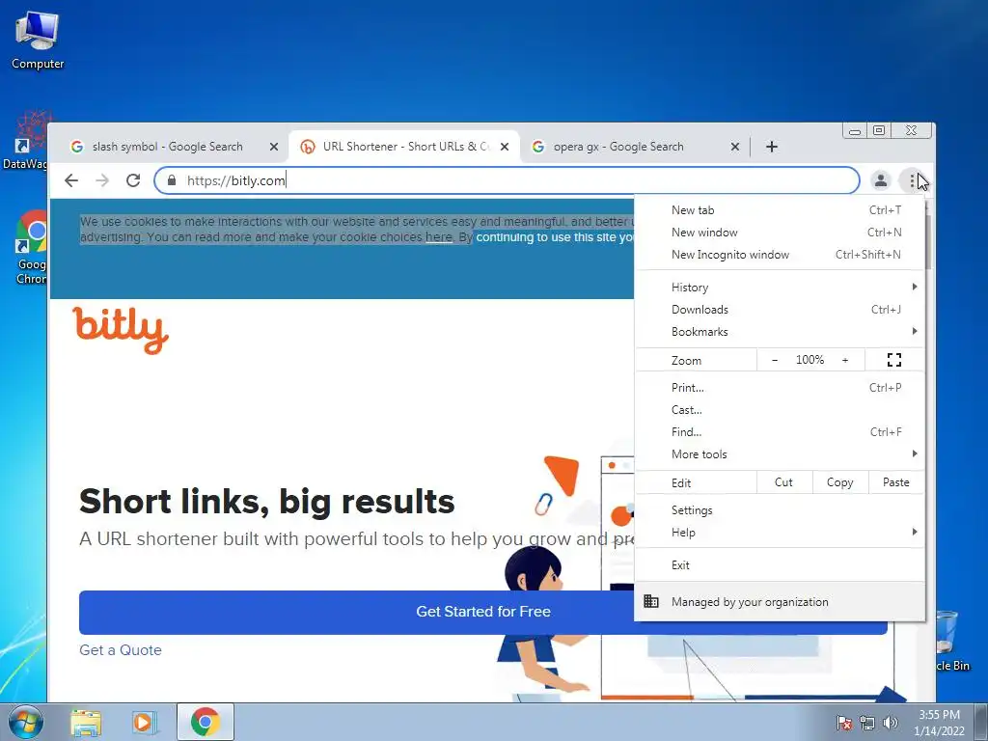Click the Show desktop button
988x741 pixels.
(x=981, y=722)
